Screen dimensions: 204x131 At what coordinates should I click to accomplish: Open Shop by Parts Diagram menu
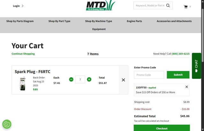20,21
